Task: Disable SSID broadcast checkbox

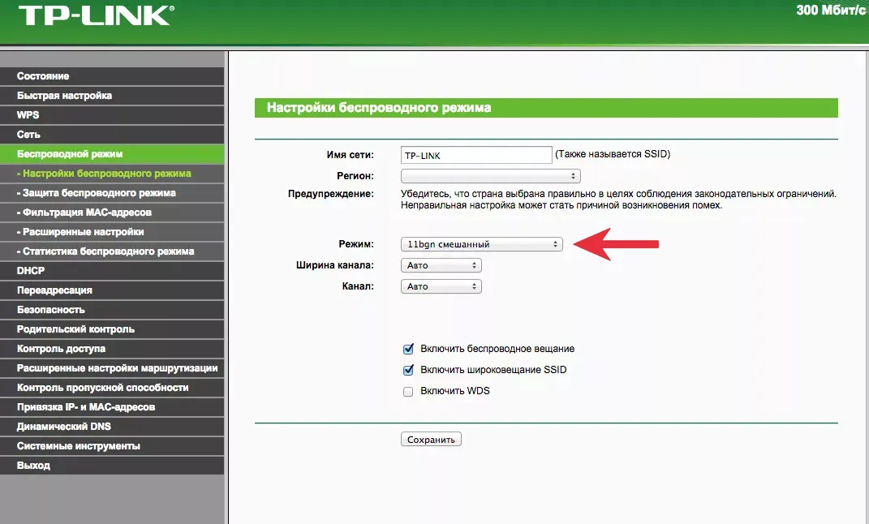Action: [x=408, y=370]
